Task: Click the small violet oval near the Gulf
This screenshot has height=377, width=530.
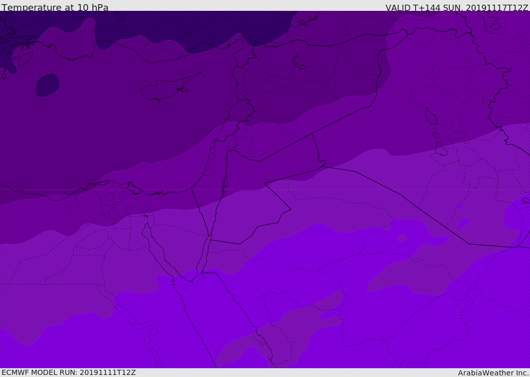Action: tap(463, 223)
